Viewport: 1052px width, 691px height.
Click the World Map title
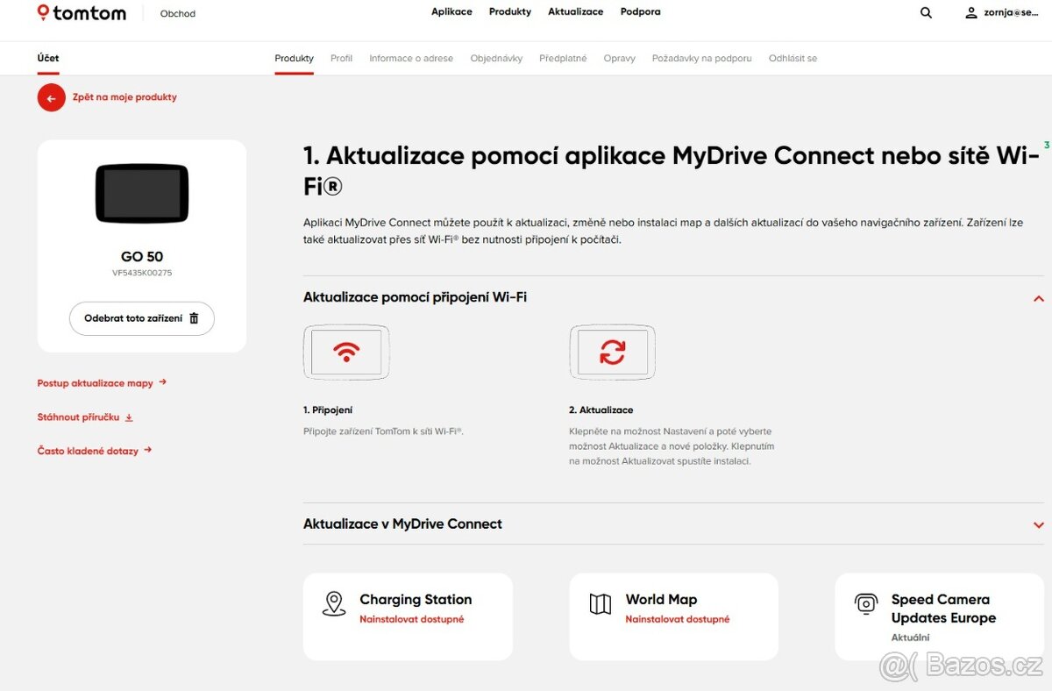tap(661, 600)
